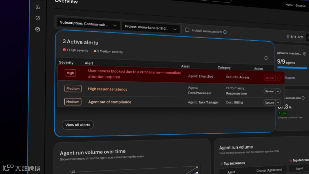Expand Update options for TaskManager alert

[278, 103]
